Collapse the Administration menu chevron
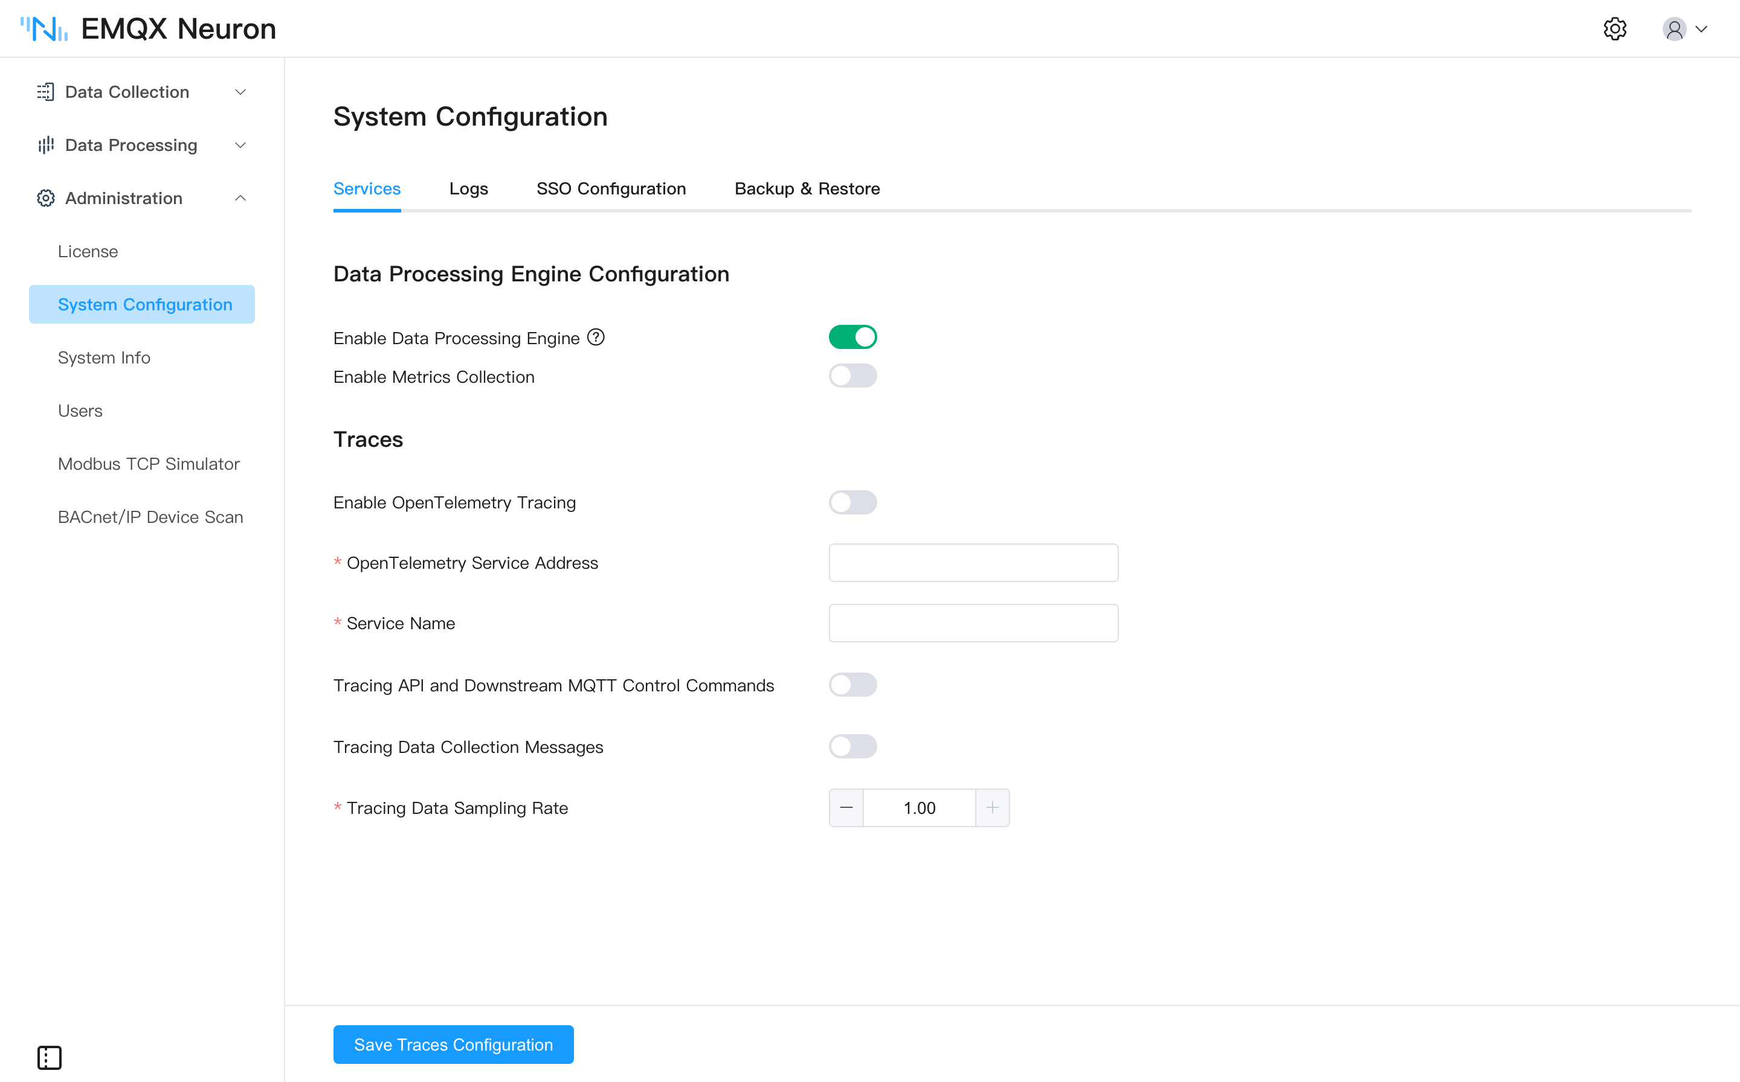 240,198
